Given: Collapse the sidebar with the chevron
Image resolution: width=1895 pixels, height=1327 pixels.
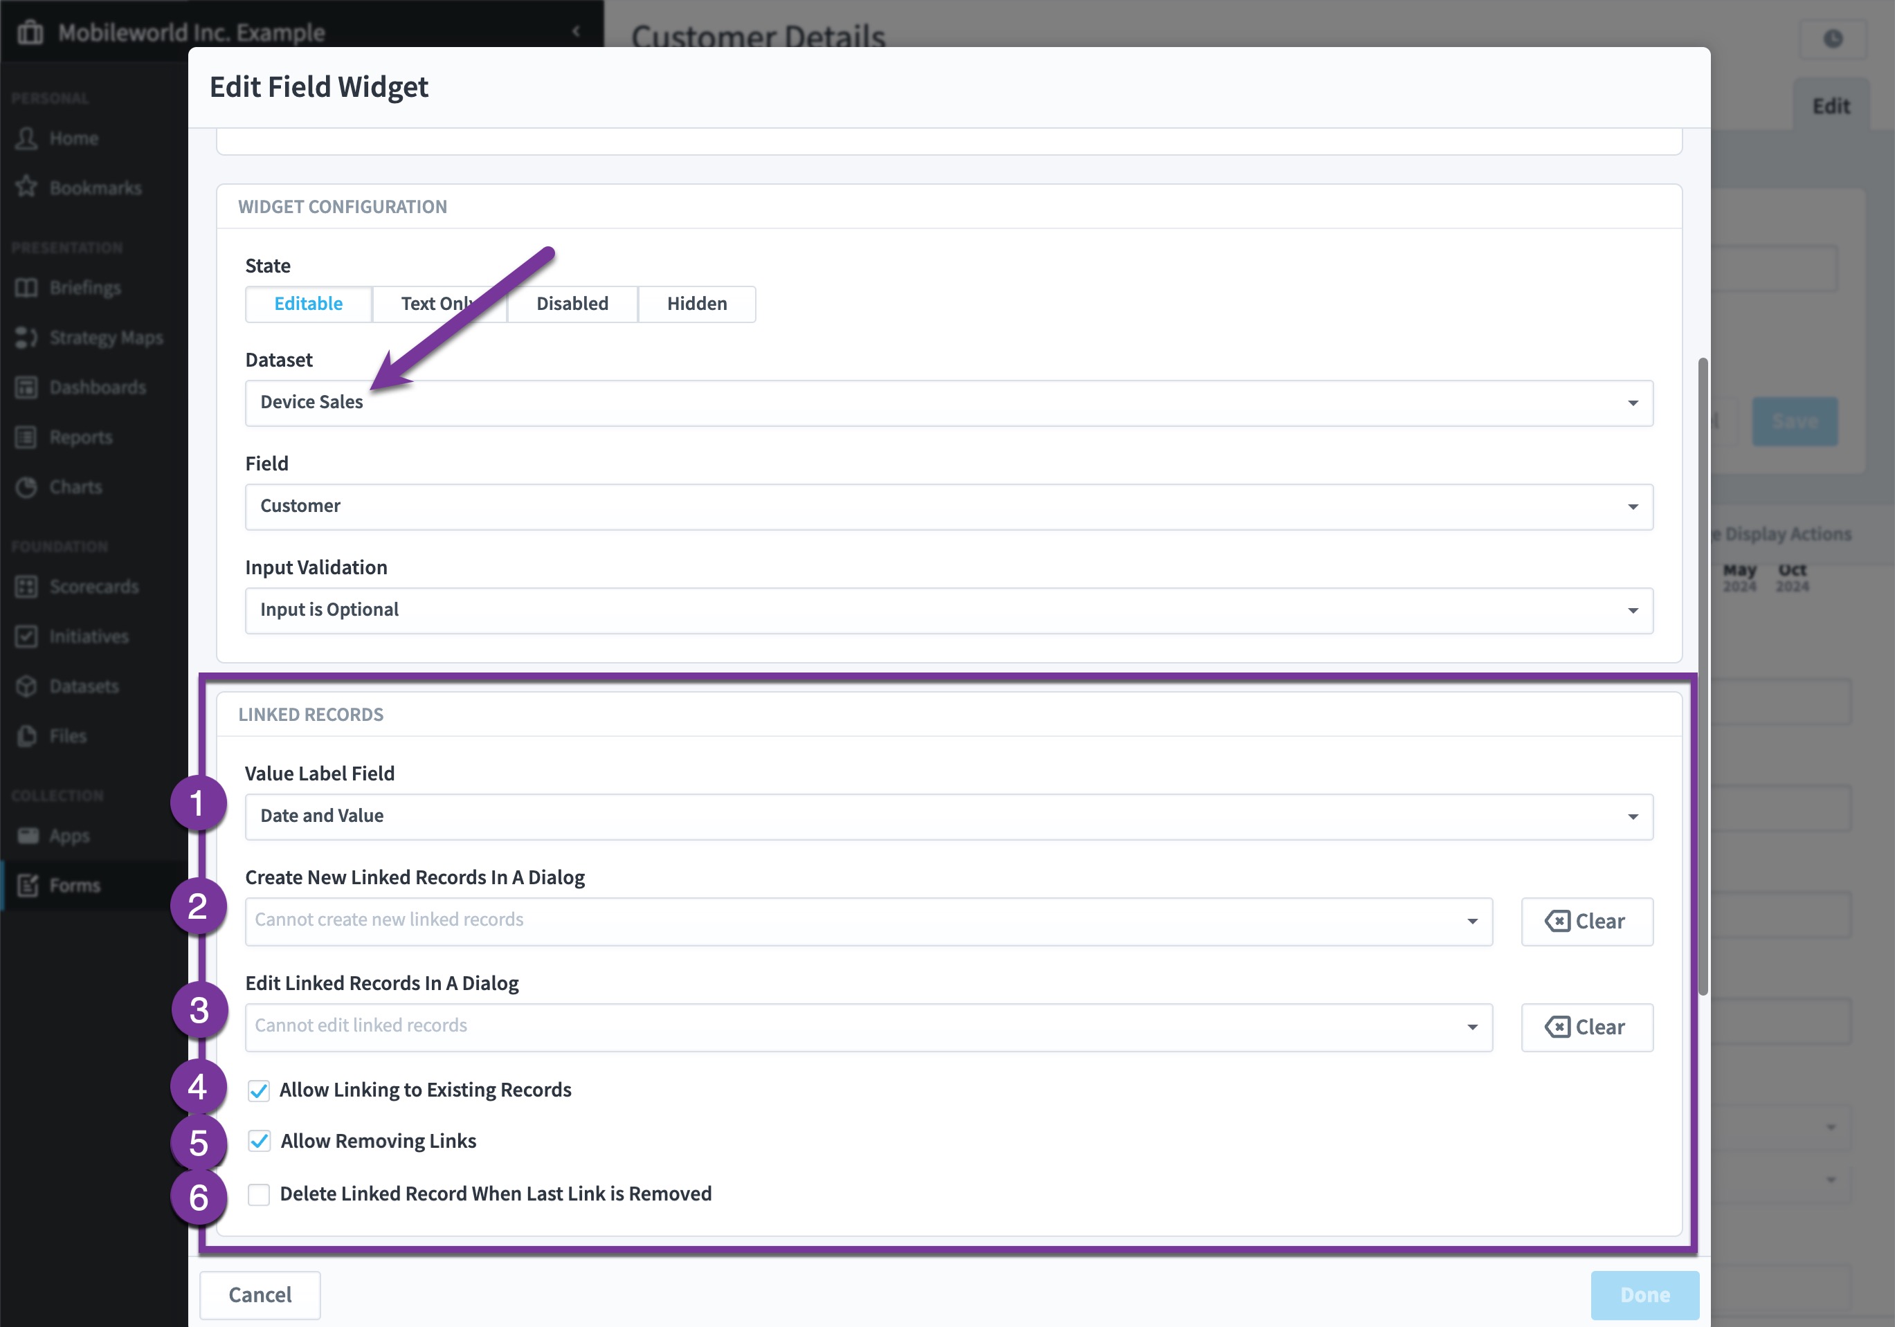Looking at the screenshot, I should (576, 31).
